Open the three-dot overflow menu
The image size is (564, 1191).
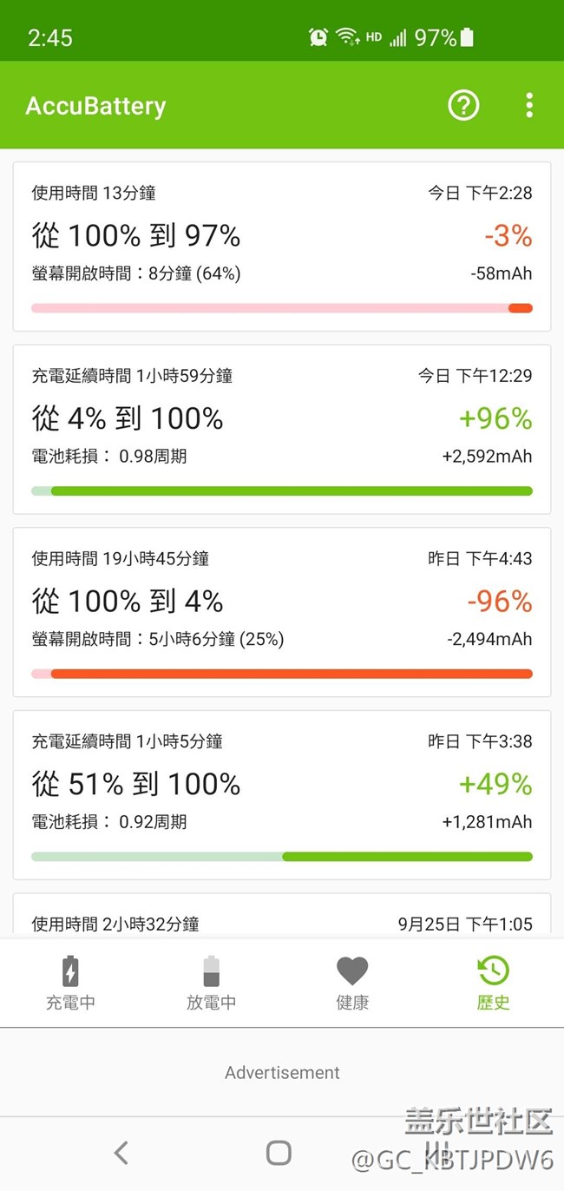coord(529,105)
